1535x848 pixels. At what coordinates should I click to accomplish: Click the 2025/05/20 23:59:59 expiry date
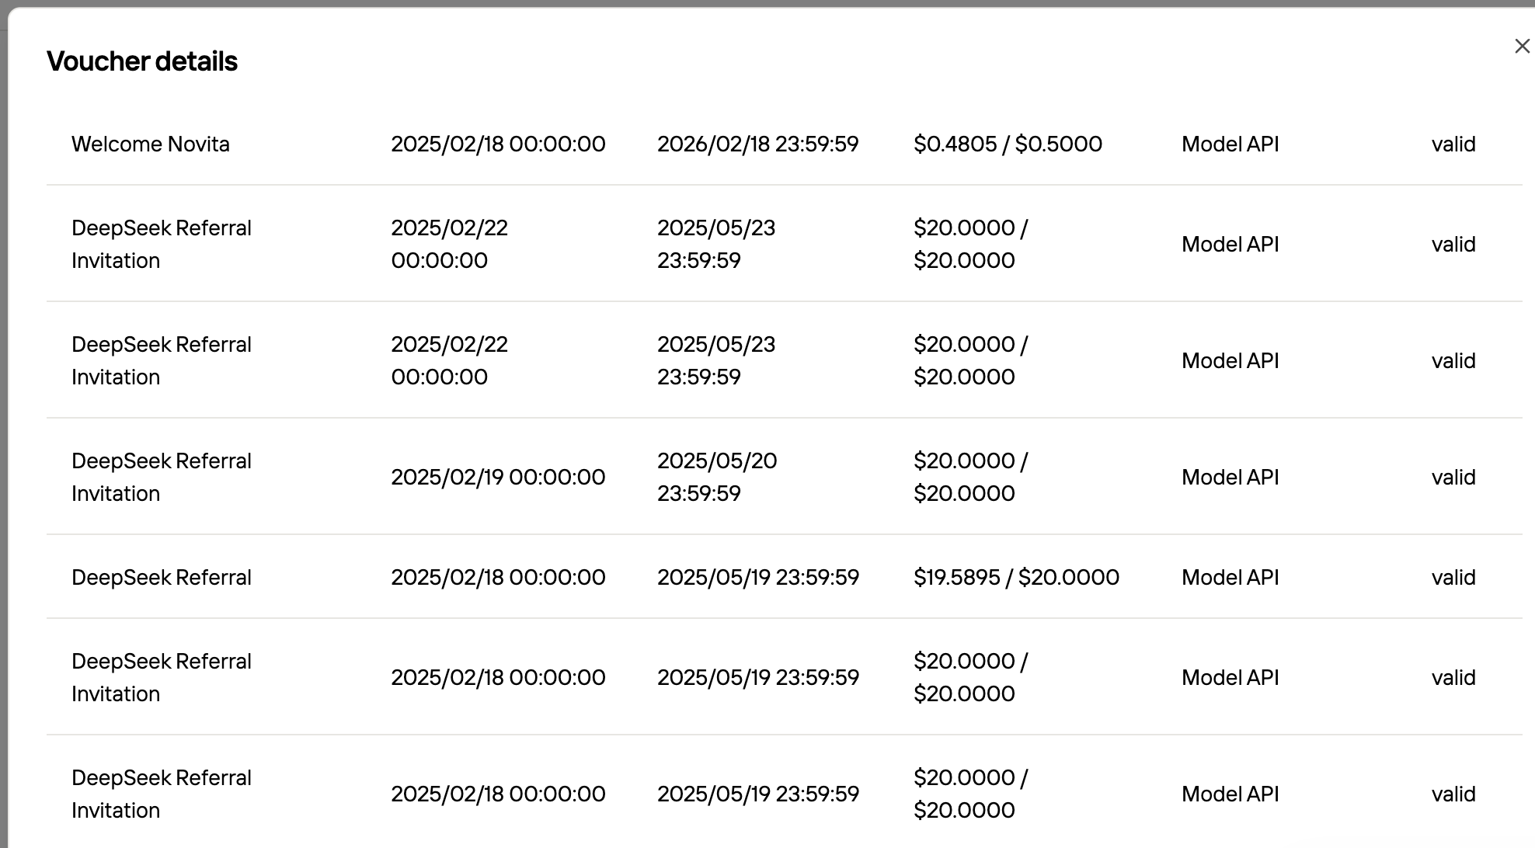coord(717,477)
